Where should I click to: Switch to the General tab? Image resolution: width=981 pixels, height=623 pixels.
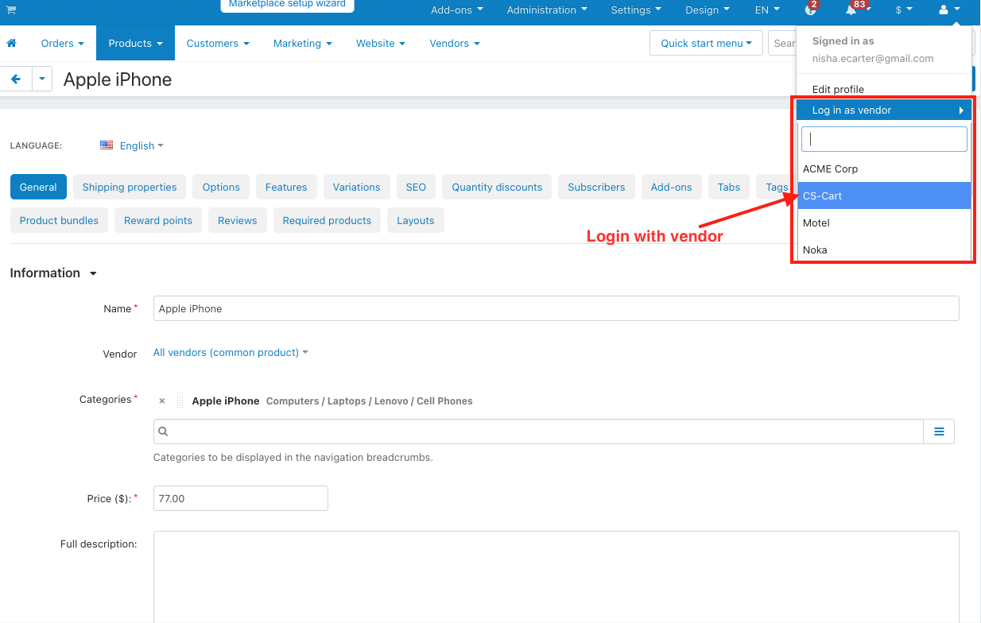[x=38, y=187]
